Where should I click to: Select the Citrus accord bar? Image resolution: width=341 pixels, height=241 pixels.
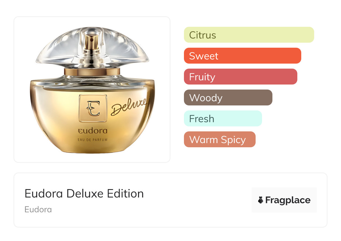click(x=249, y=35)
